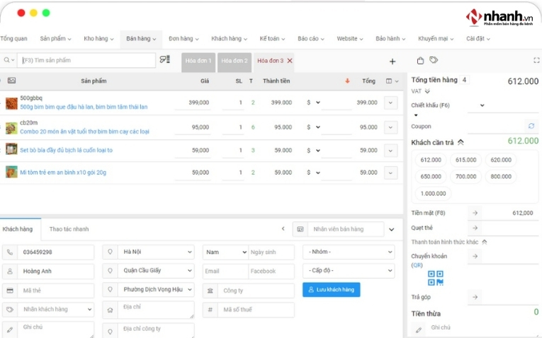Click the Nhân viên bán hàng field
The width and height of the screenshot is (542, 338).
tap(346, 229)
